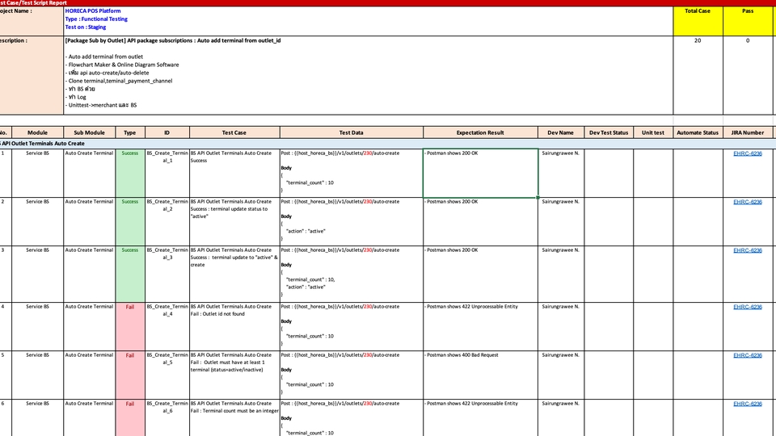
Task: Select the yellow Total Case header cell
Action: click(698, 12)
